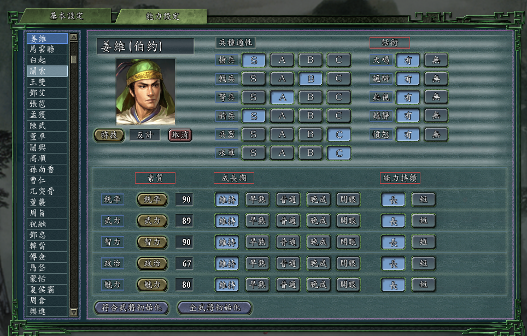This screenshot has width=527, height=336.
Task: Click the 武力 value field showing 89
Action: (184, 221)
